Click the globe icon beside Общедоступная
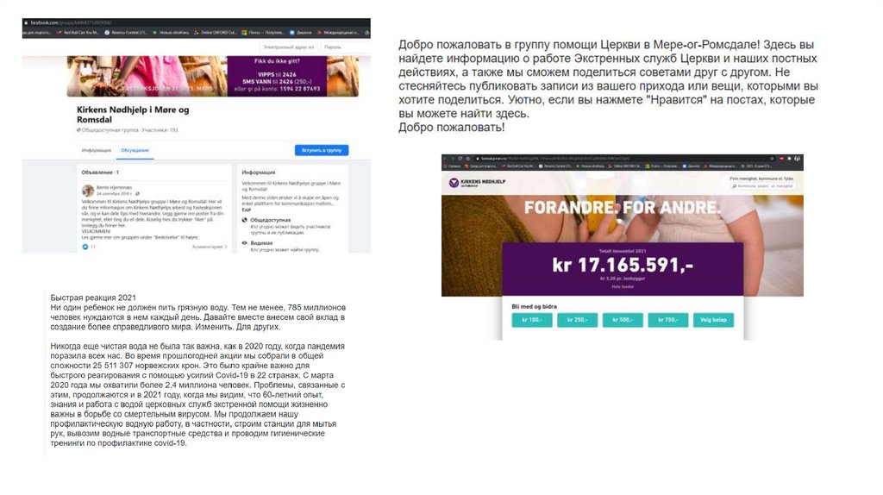 coord(244,220)
